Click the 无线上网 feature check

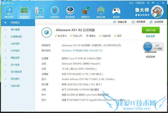[x=76, y=36]
